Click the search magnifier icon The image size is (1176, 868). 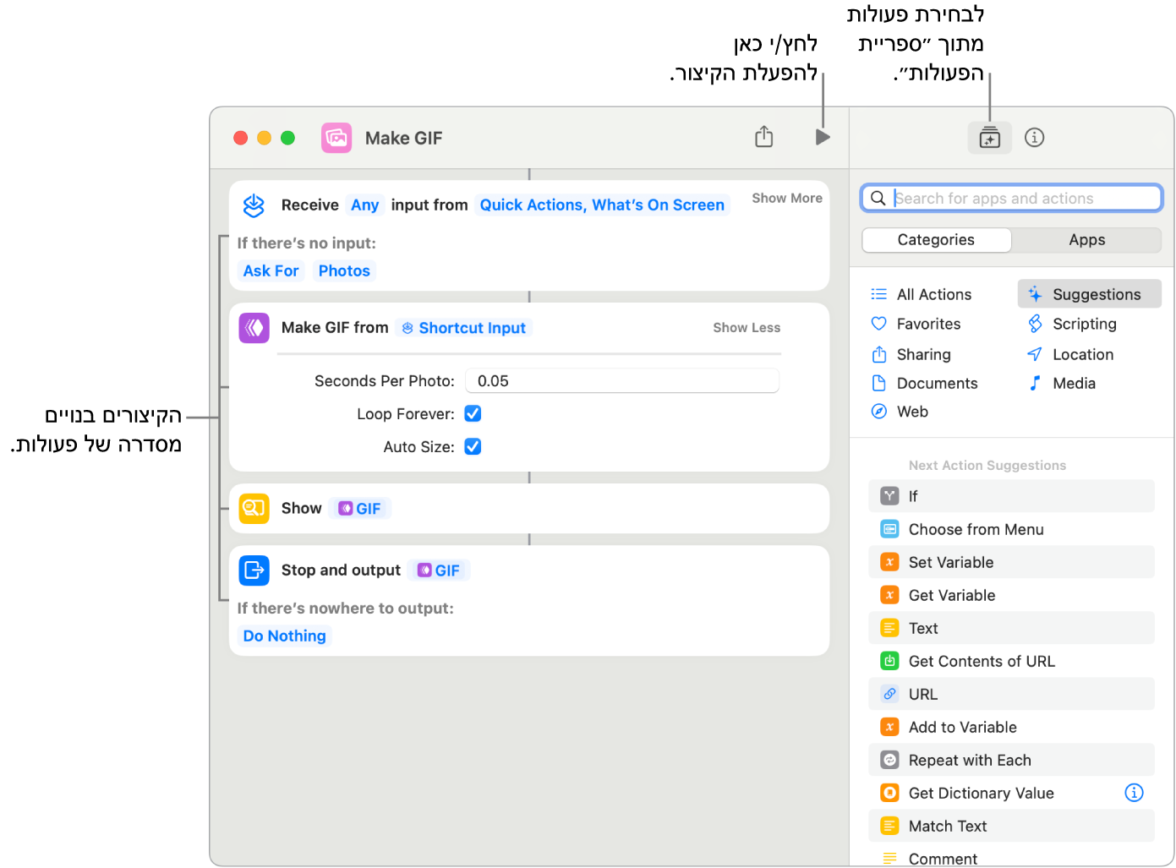(878, 198)
